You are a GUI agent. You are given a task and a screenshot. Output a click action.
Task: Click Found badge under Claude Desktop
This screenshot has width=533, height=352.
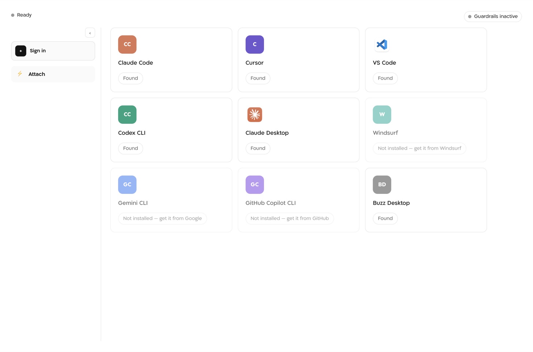[x=258, y=148]
